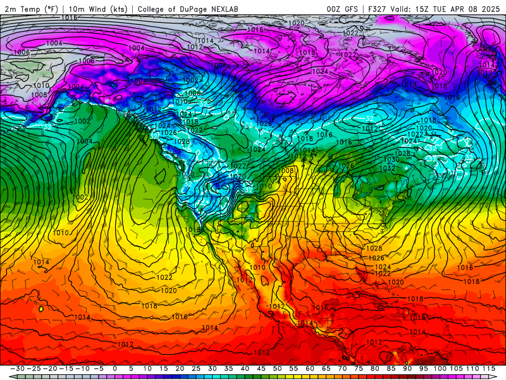Click the "10m Wind (kts)" header label
This screenshot has height=380, width=506.
[98, 9]
